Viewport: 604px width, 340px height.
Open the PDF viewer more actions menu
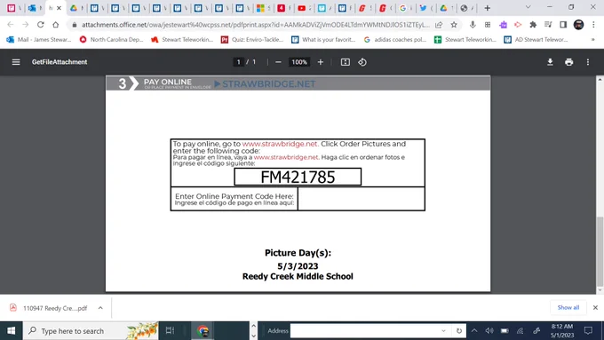tap(588, 62)
